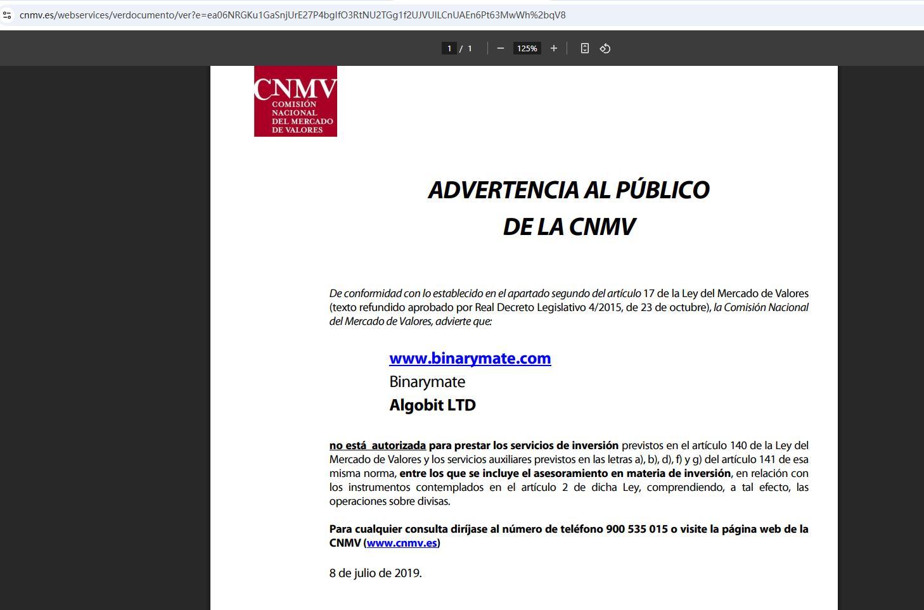Click the 'Binarymate' text below the link
Screen dimensions: 924x610
(x=427, y=382)
